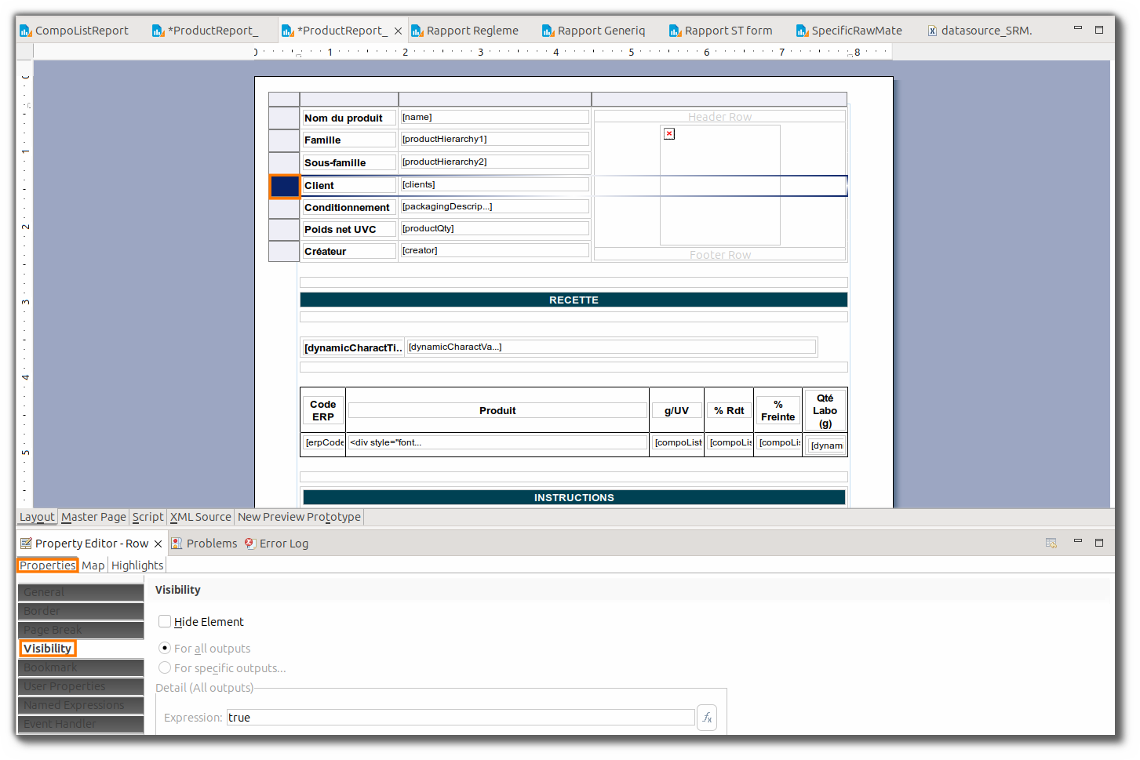Screen dimensions: 1140x760
Task: Open the datasource_SRM file tab
Action: coord(979,31)
